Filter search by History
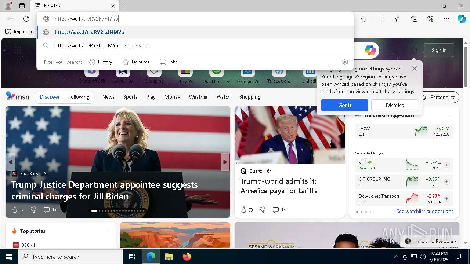 tap(101, 62)
